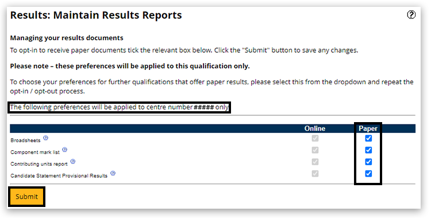
Task: Open help for Component mark list
Action: (x=64, y=150)
